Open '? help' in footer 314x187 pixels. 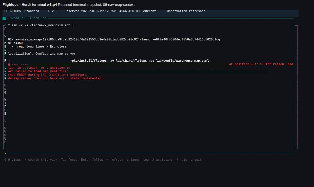[x=182, y=160]
